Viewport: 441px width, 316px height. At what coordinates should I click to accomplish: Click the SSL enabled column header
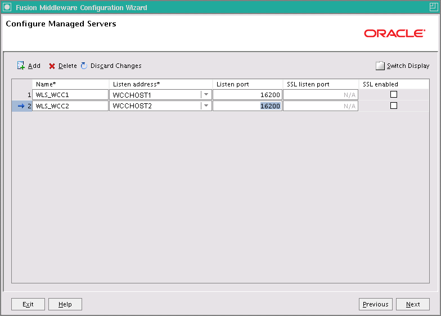394,84
